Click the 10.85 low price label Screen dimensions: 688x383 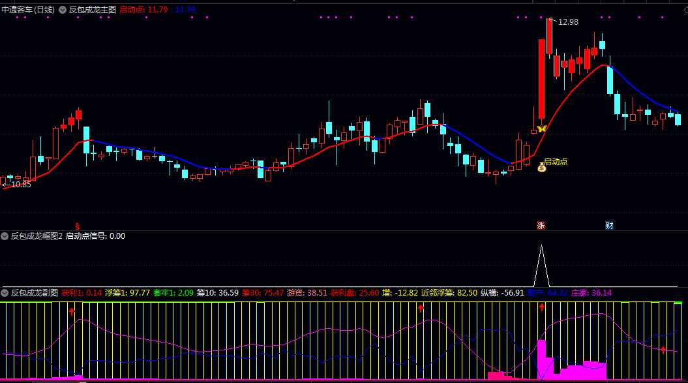pos(20,185)
